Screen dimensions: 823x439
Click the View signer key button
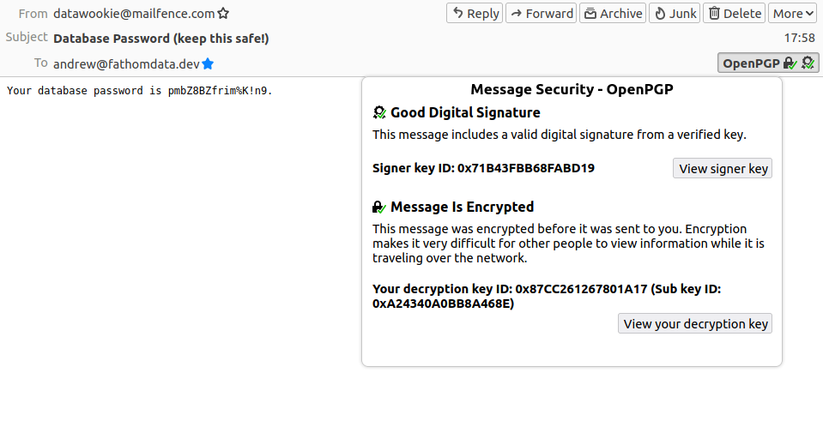(723, 168)
